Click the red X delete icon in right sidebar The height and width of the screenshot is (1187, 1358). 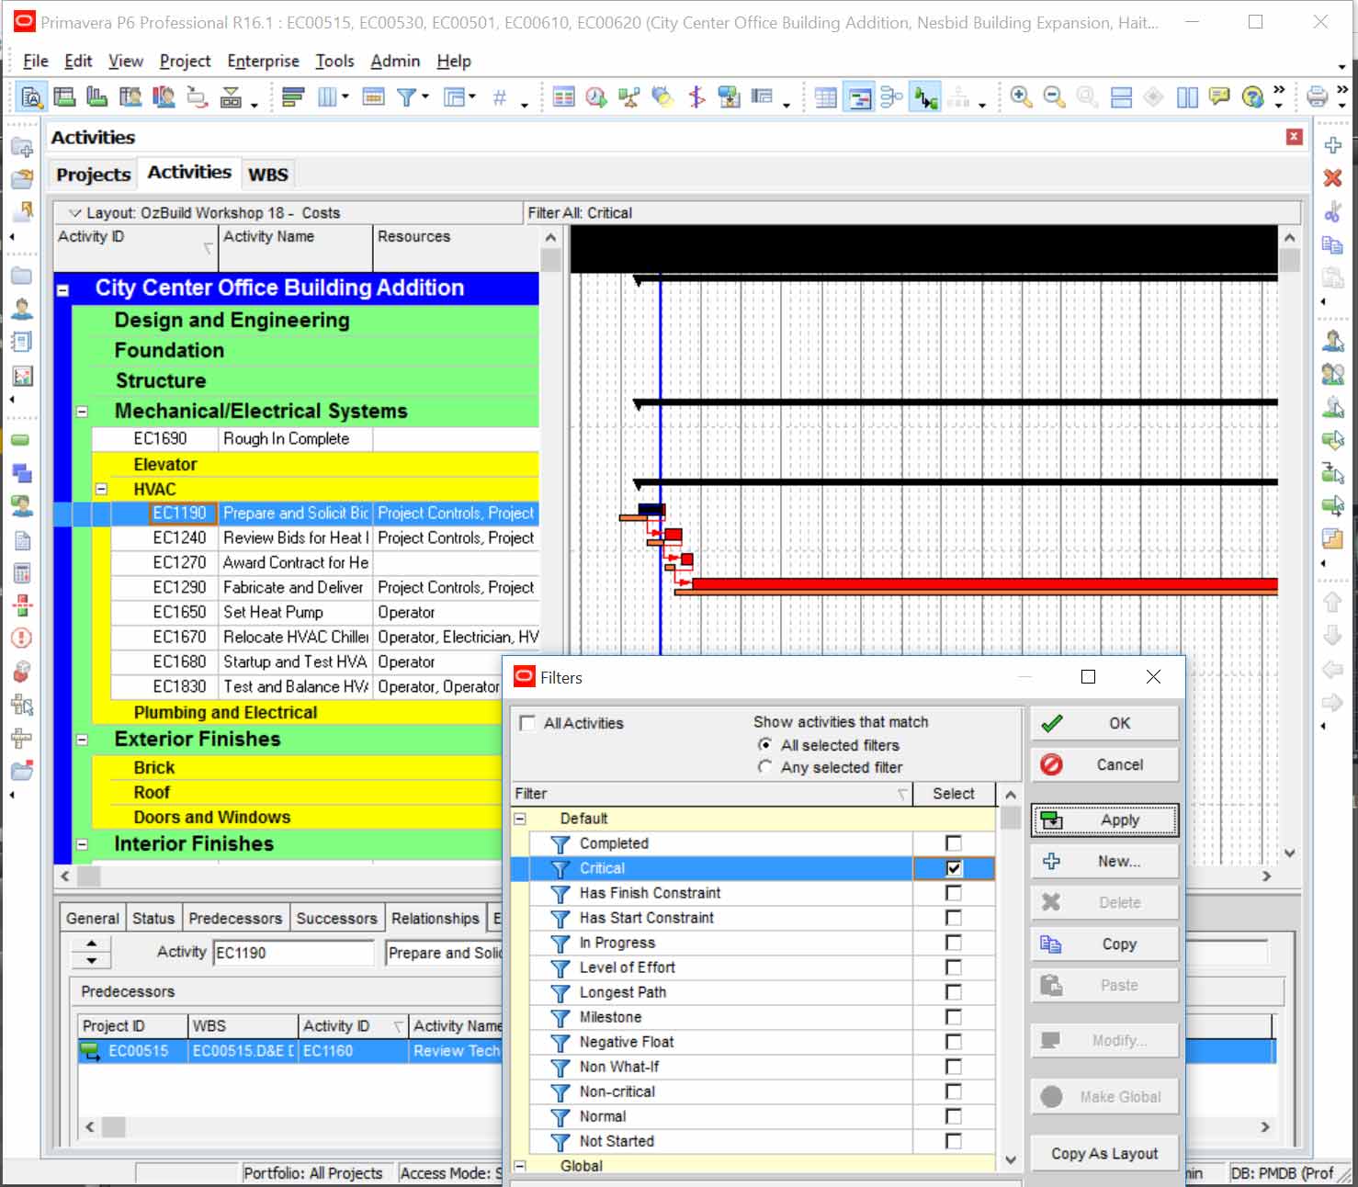1332,178
